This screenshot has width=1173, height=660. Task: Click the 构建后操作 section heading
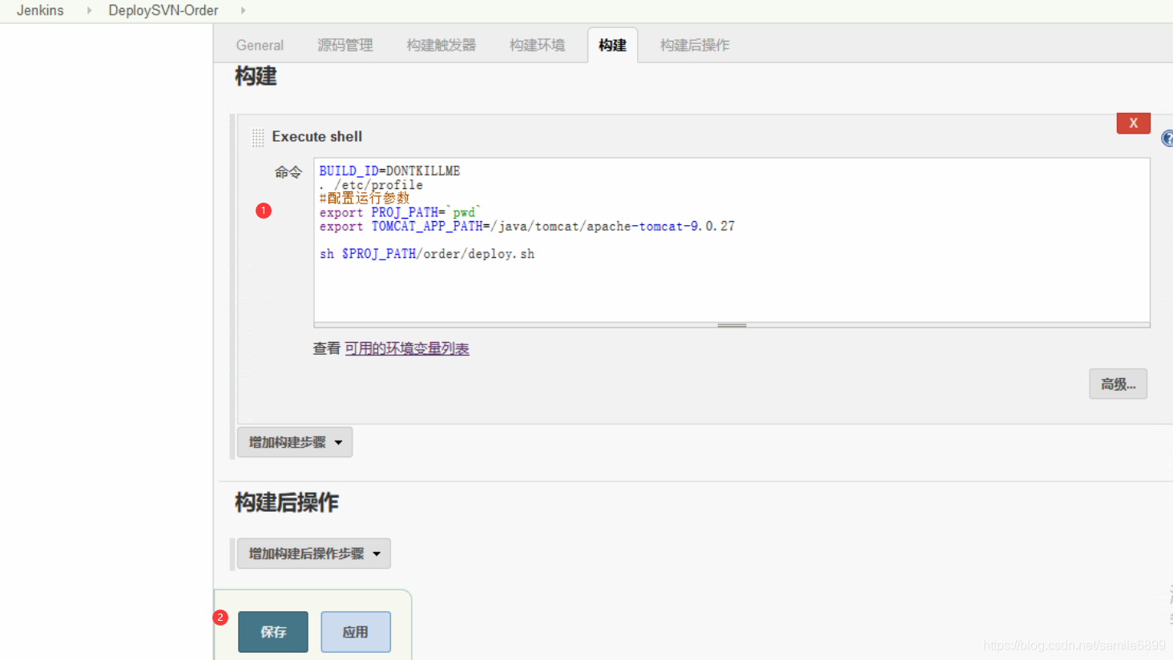coord(287,503)
